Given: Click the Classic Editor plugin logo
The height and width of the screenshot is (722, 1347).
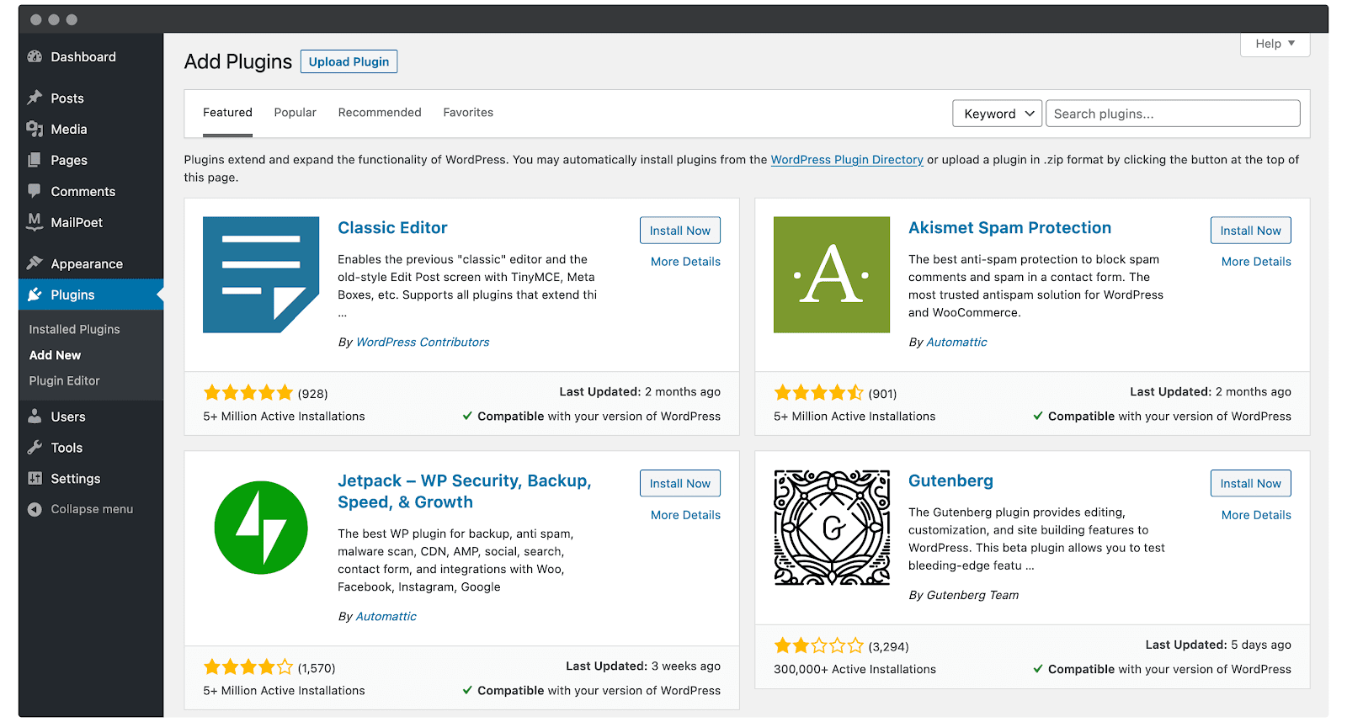Looking at the screenshot, I should click(261, 274).
